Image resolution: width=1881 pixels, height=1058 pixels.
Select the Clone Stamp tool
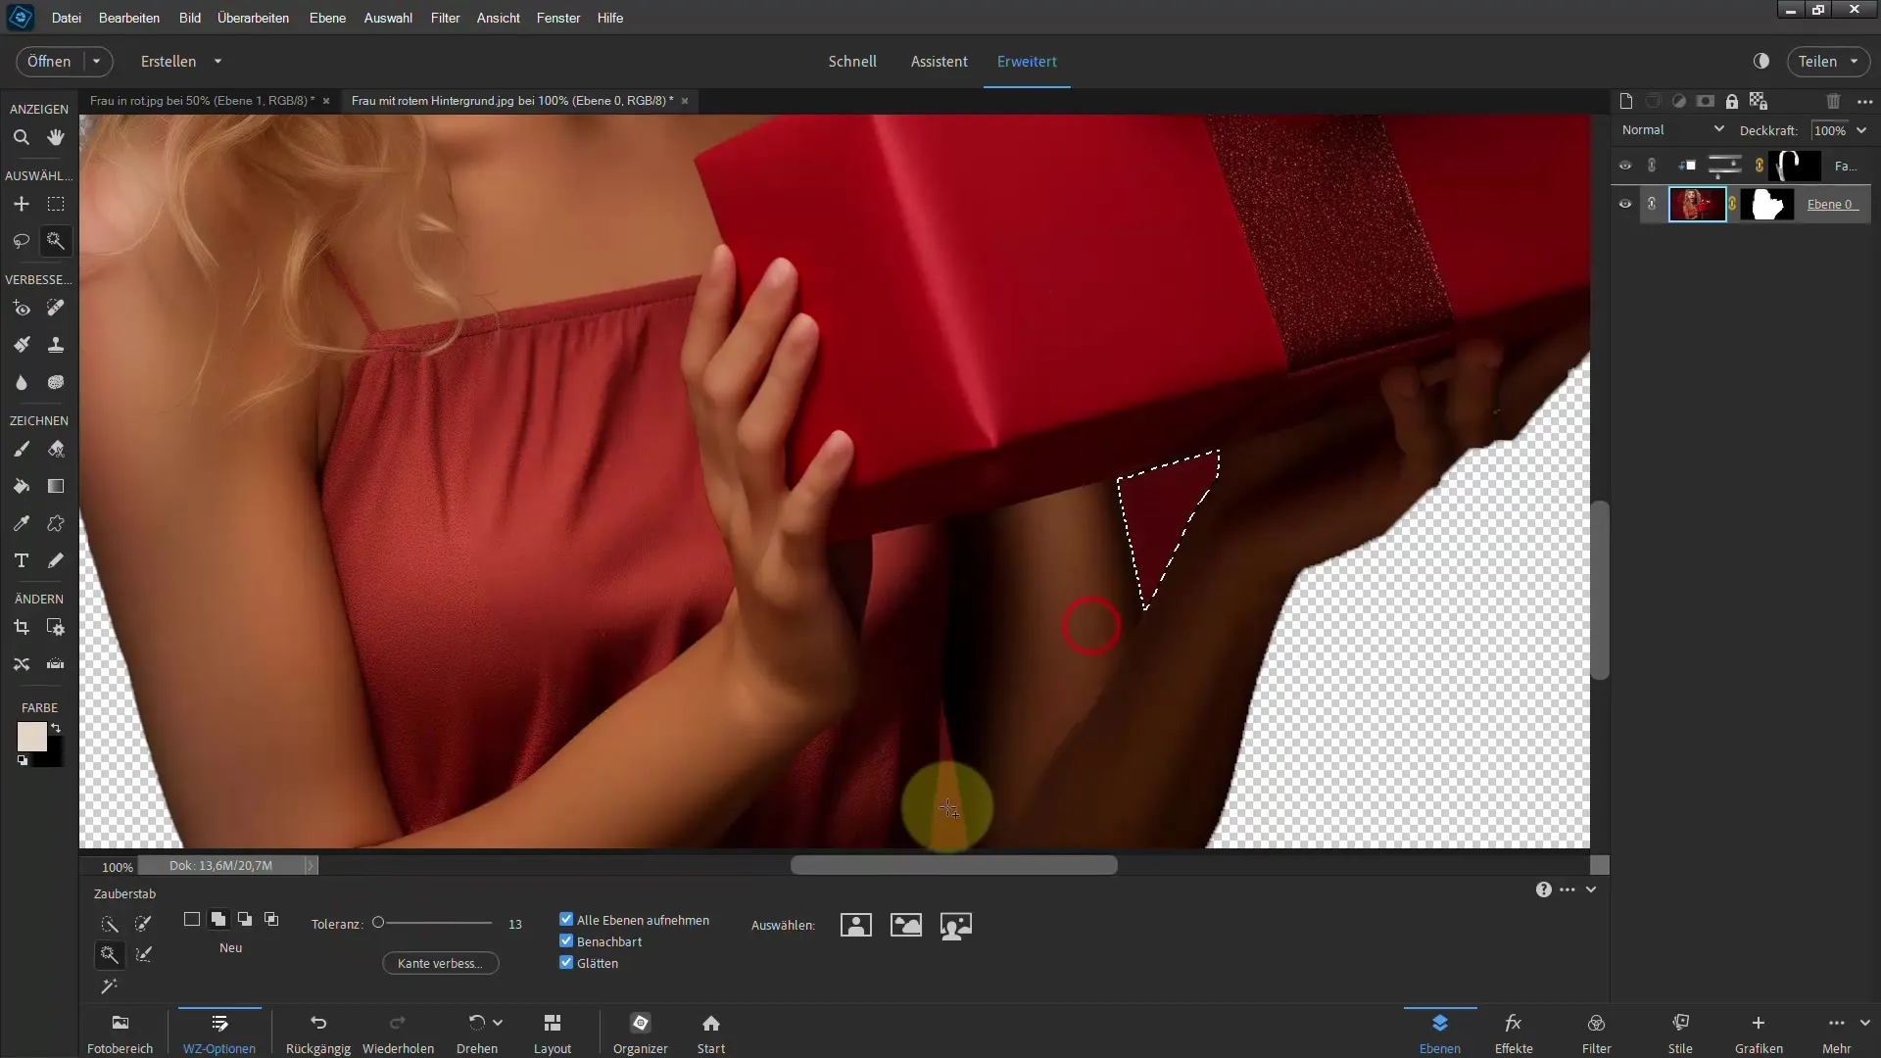point(56,345)
